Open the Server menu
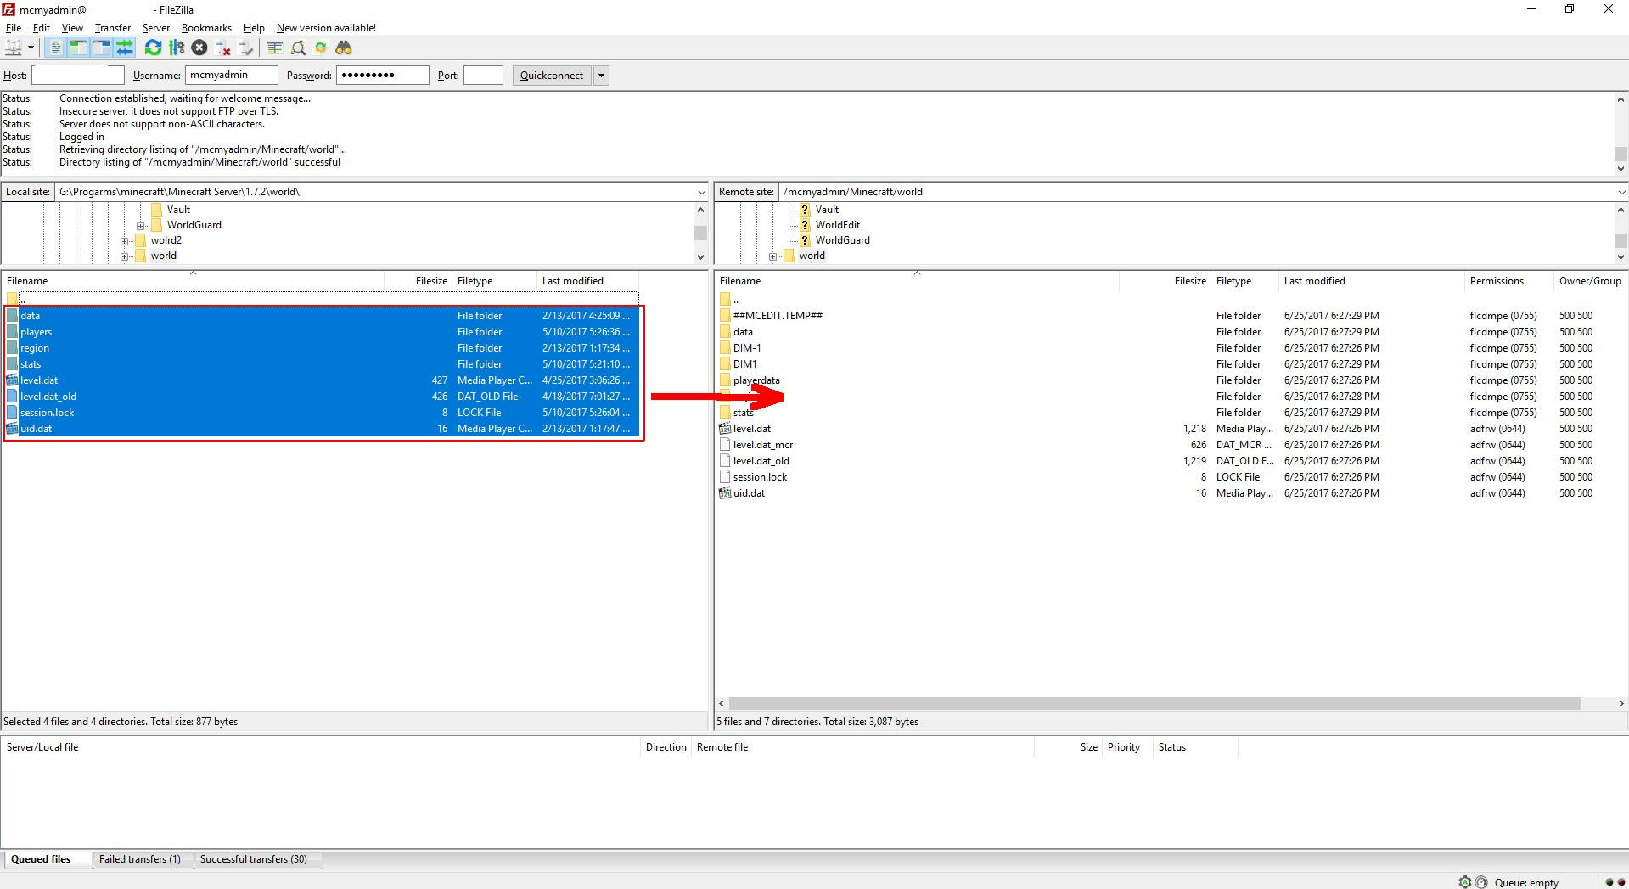The width and height of the screenshot is (1629, 889). [x=156, y=27]
